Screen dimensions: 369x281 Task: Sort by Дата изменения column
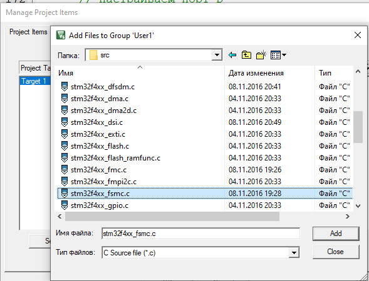click(269, 73)
